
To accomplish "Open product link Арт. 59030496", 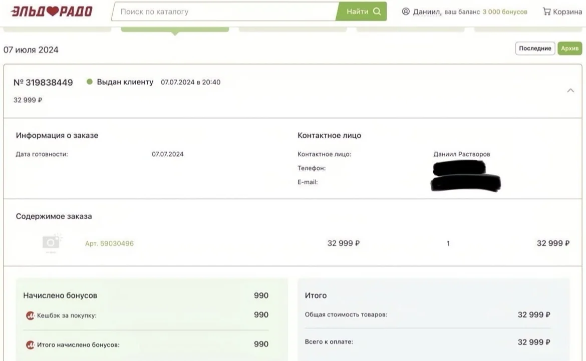I will point(109,244).
